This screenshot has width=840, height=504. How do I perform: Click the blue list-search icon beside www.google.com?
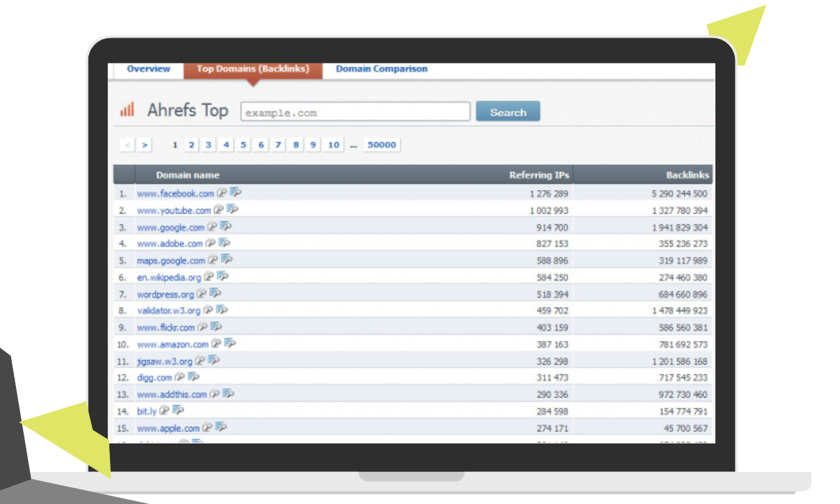(x=226, y=226)
